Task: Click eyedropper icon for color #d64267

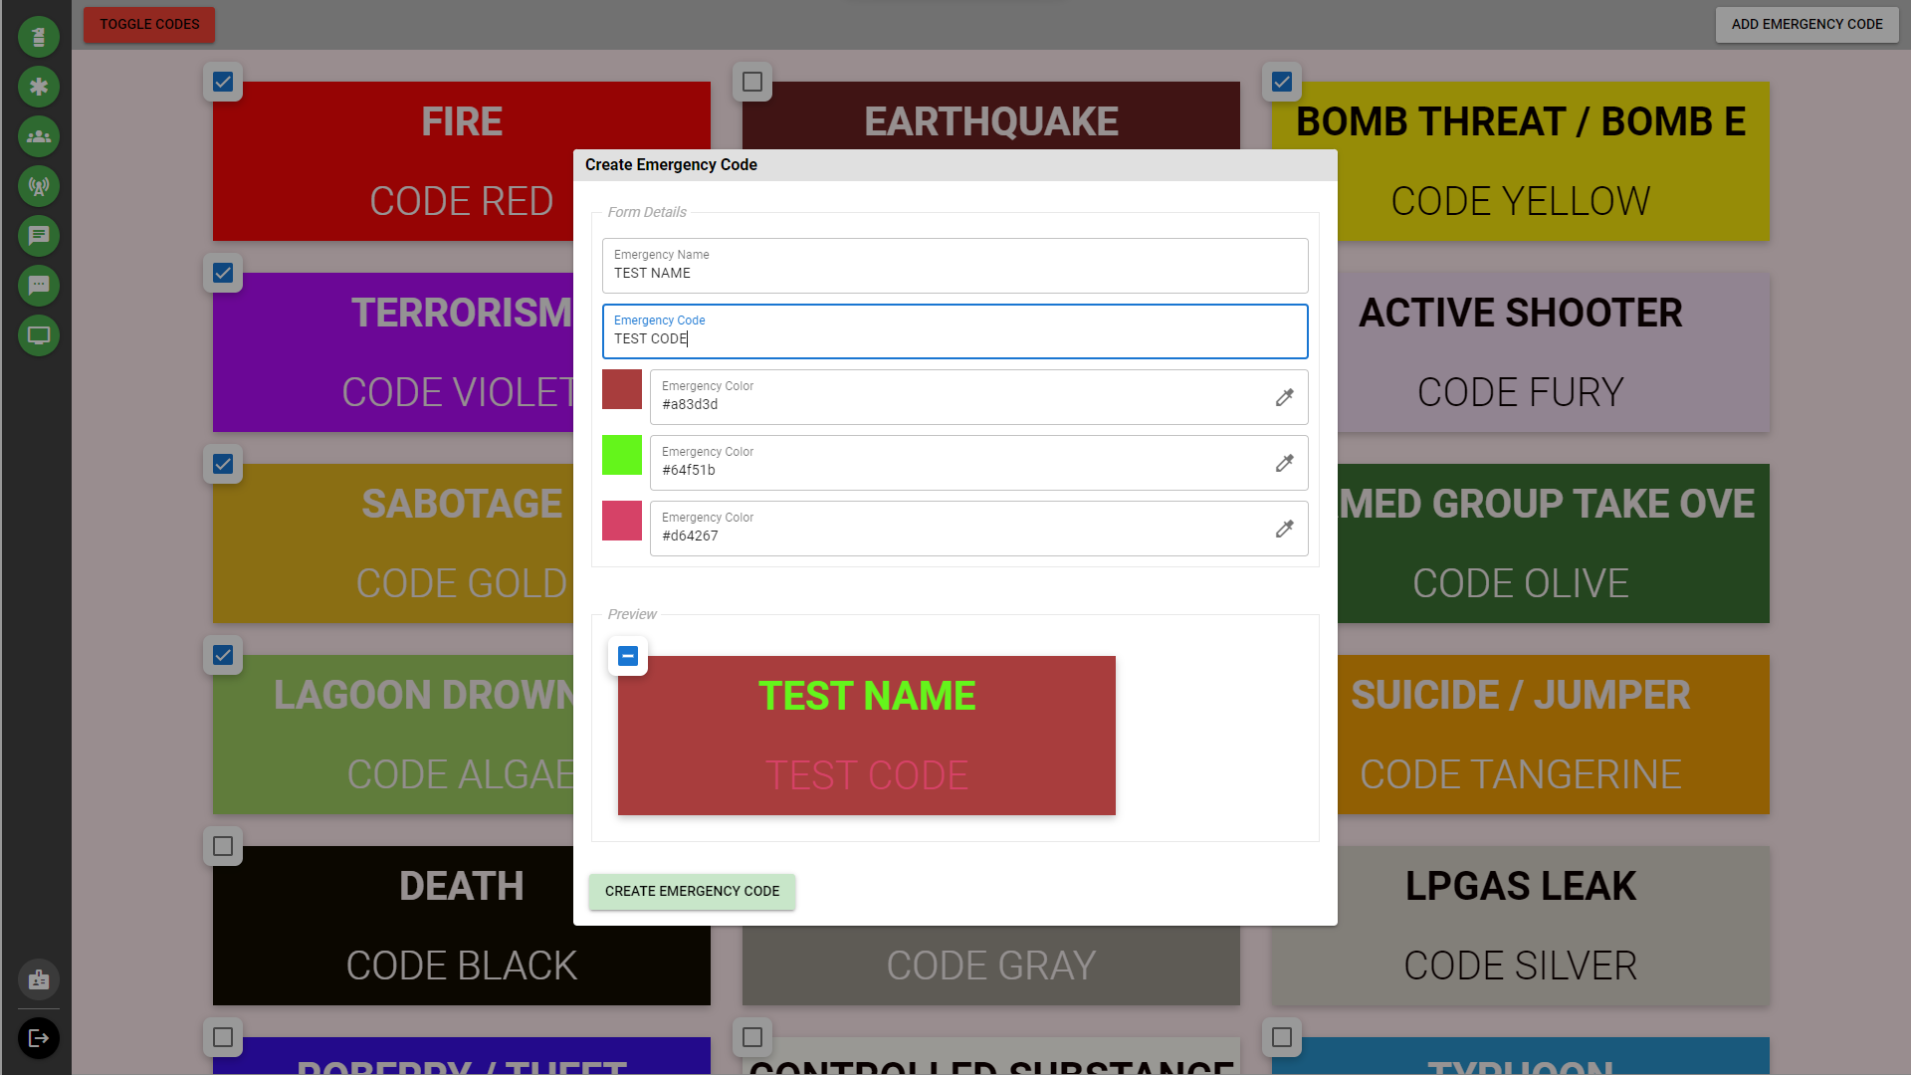Action: pos(1284,529)
